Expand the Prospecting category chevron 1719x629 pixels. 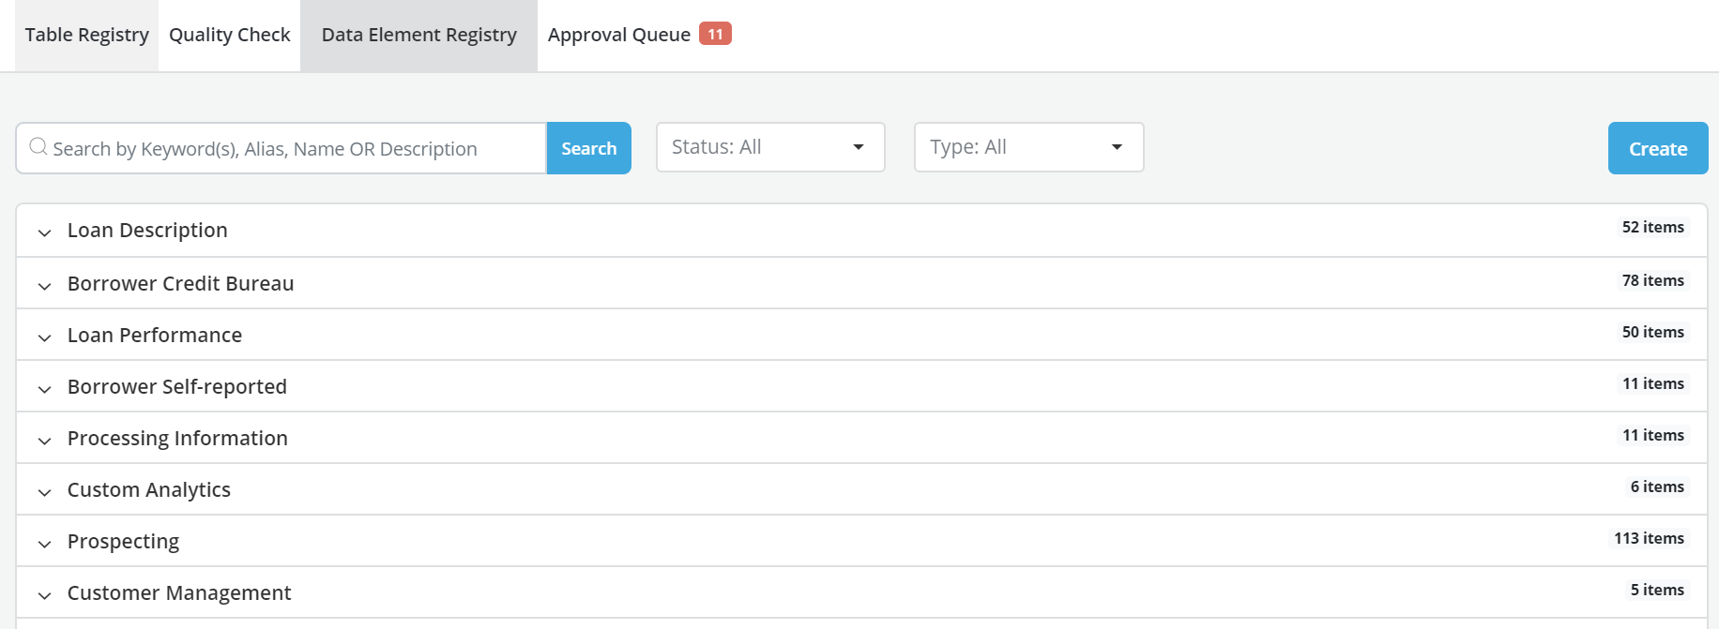point(44,544)
